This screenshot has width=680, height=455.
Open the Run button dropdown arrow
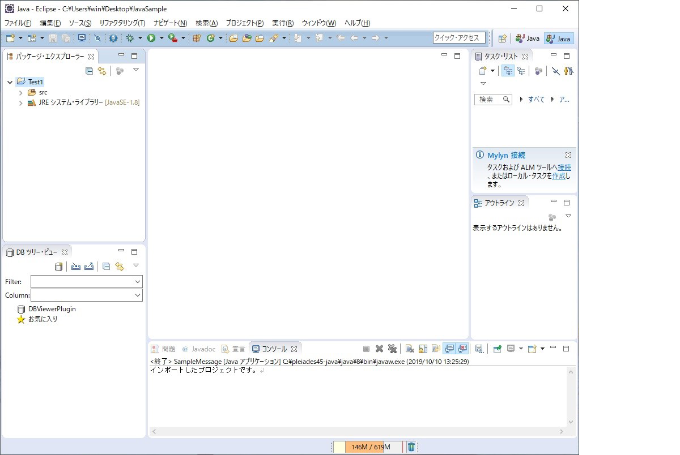[x=161, y=38]
